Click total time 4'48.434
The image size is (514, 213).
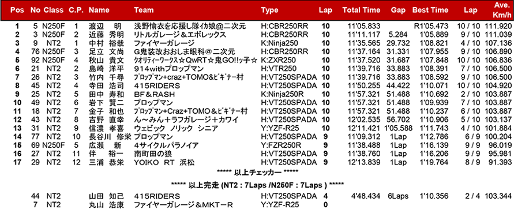(366, 196)
